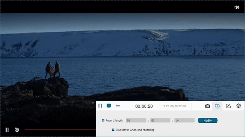Pause the screen recording
The height and width of the screenshot is (137, 245).
[x=100, y=106]
